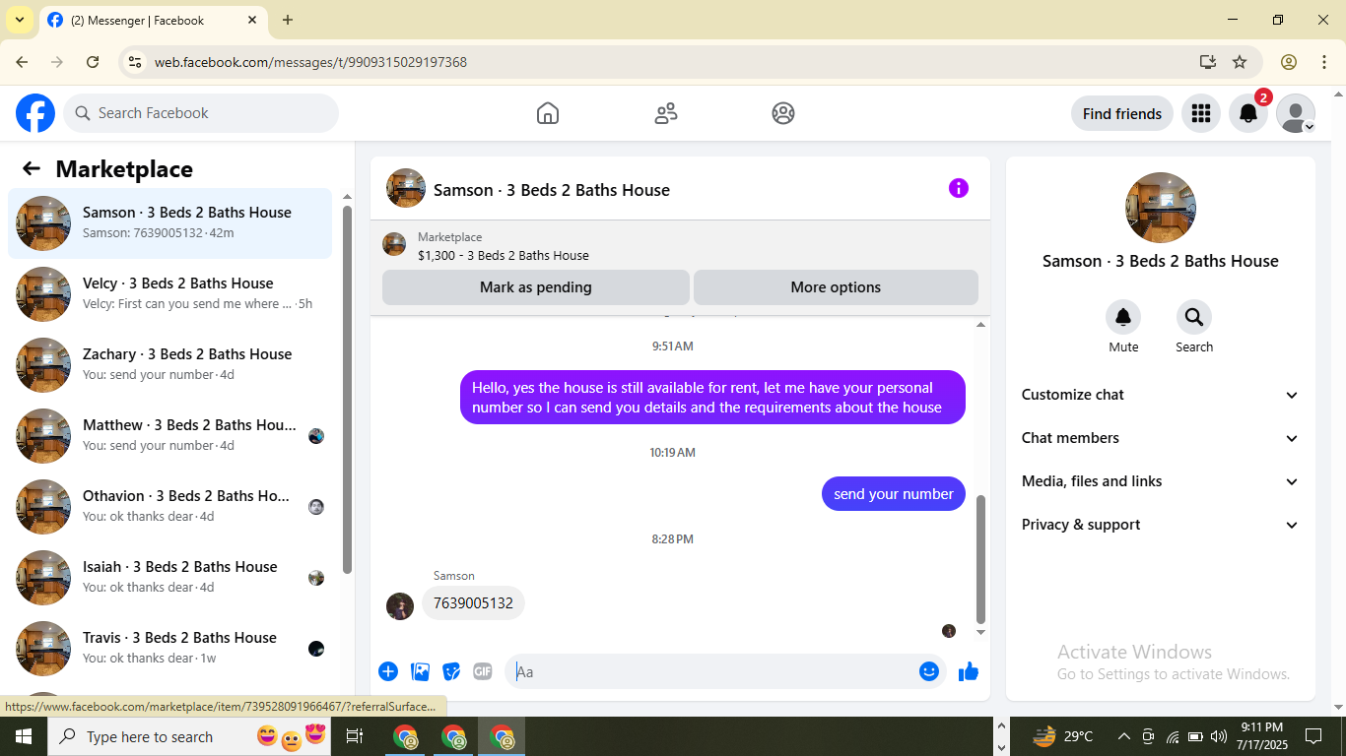Open Samson chat in list

tap(170, 223)
